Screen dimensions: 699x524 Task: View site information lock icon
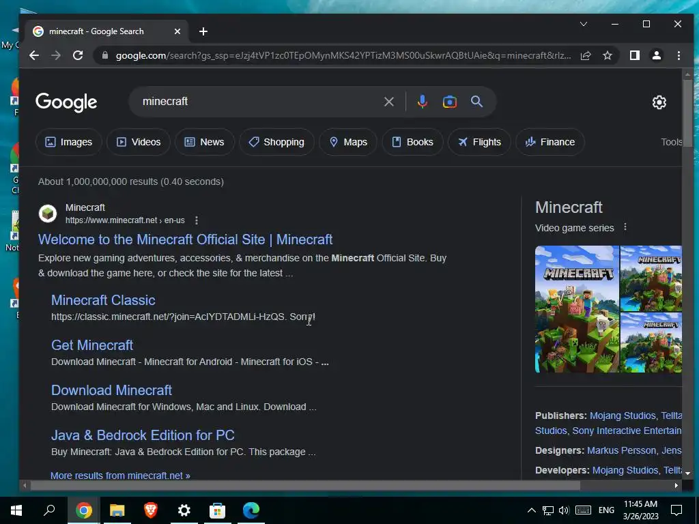tap(105, 55)
